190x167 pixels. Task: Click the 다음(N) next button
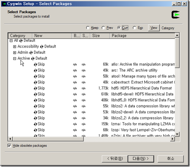(x=141, y=159)
